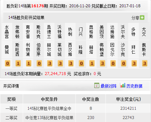Click away team 弗赖堡

102,50
